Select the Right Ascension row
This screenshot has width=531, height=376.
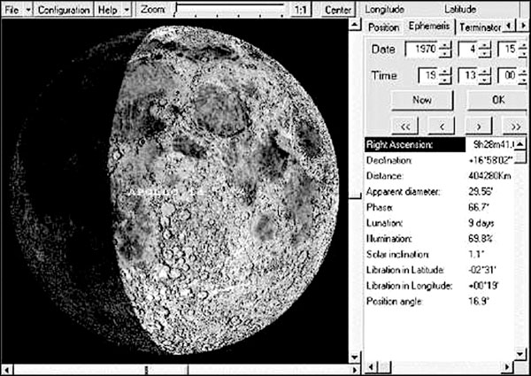(x=440, y=145)
